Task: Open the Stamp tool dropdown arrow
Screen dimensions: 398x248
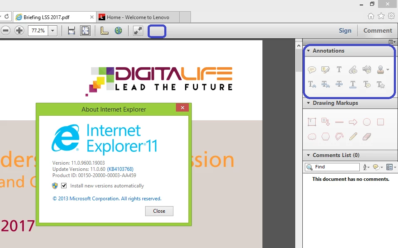Action: [x=388, y=70]
